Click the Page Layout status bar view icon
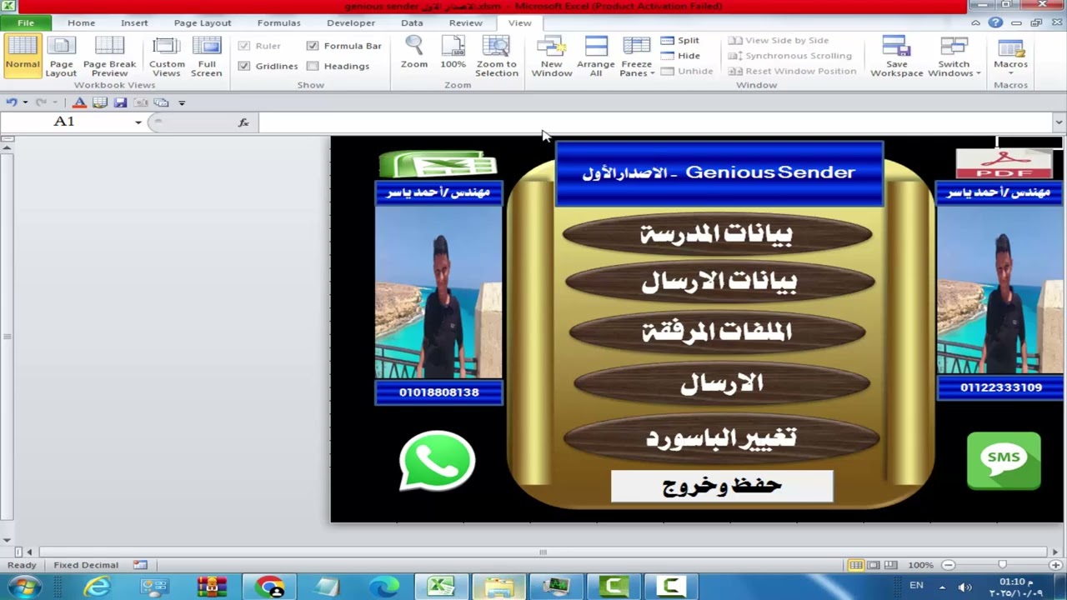Viewport: 1067px width, 600px height. 873,565
